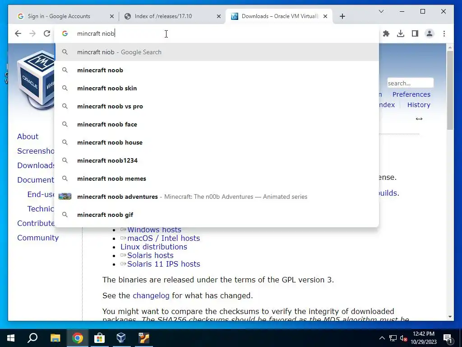Screen dimensions: 462x347
Task: Open VirtualBox from the taskbar
Action: pos(121,338)
